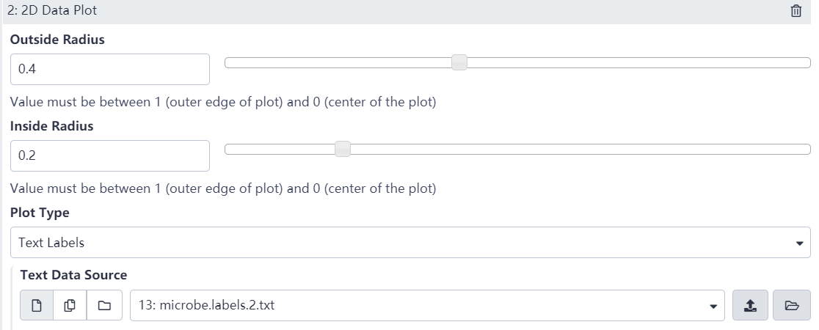Viewport: 819px width, 330px height.
Task: Click the Inside Radius label
Action: [52, 126]
